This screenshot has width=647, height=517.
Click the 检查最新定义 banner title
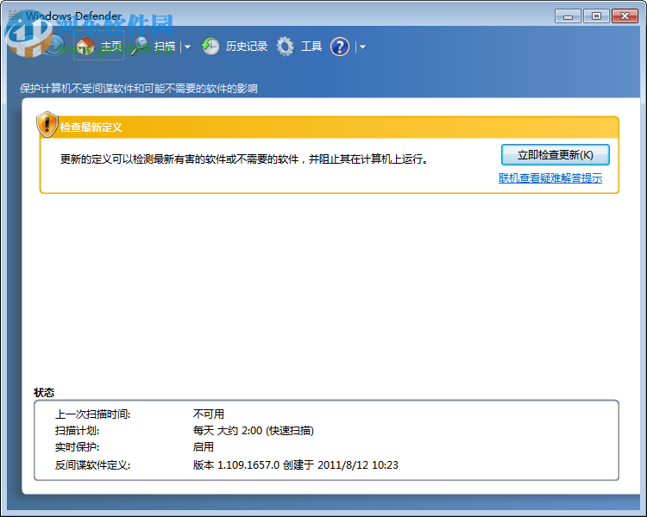91,128
